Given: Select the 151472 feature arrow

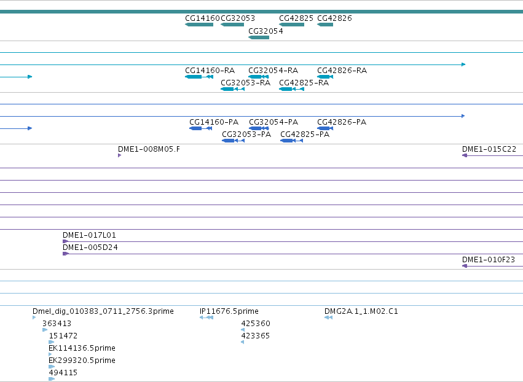Looking at the screenshot, I should tap(52, 342).
